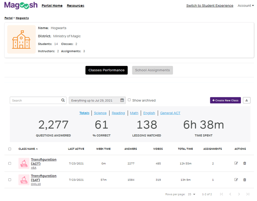
Task: Click the edit icon for Transfiguration (SAT)
Action: (x=236, y=180)
